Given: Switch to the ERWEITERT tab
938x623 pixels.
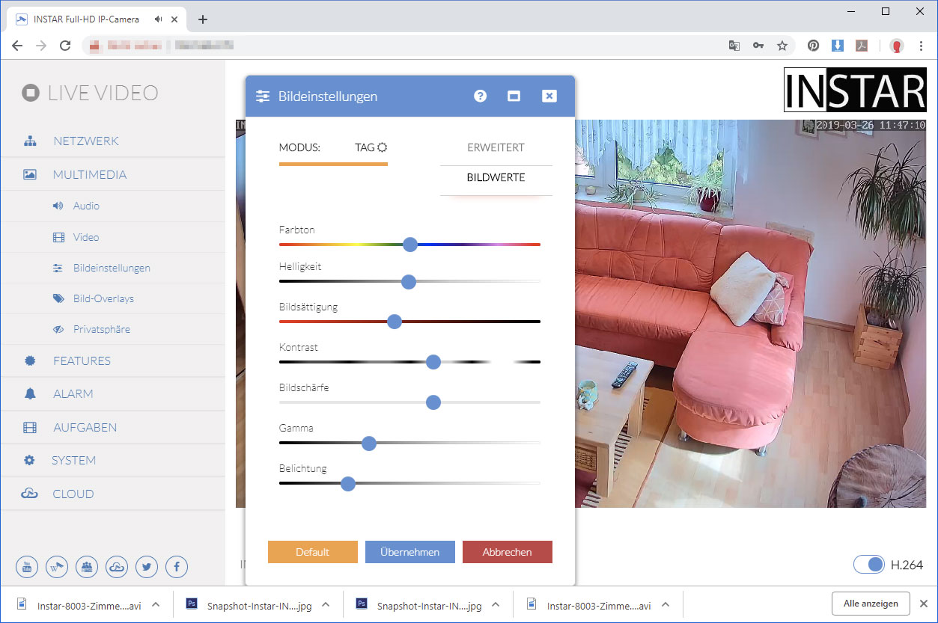Looking at the screenshot, I should tap(496, 147).
